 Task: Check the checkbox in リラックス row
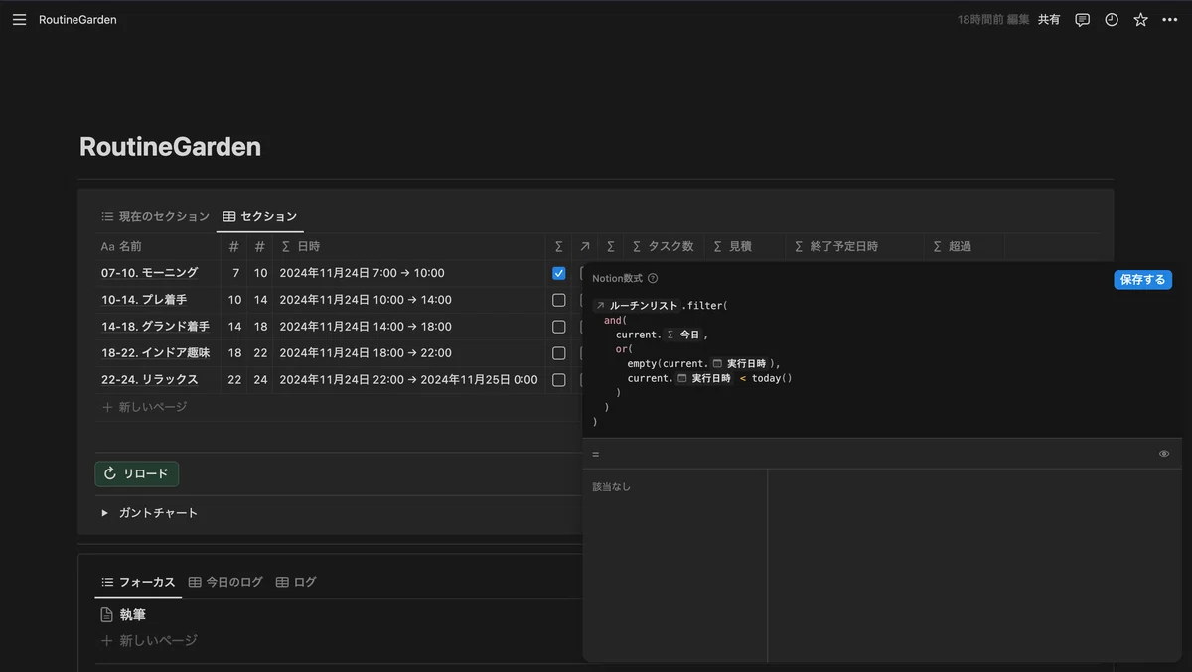click(559, 380)
